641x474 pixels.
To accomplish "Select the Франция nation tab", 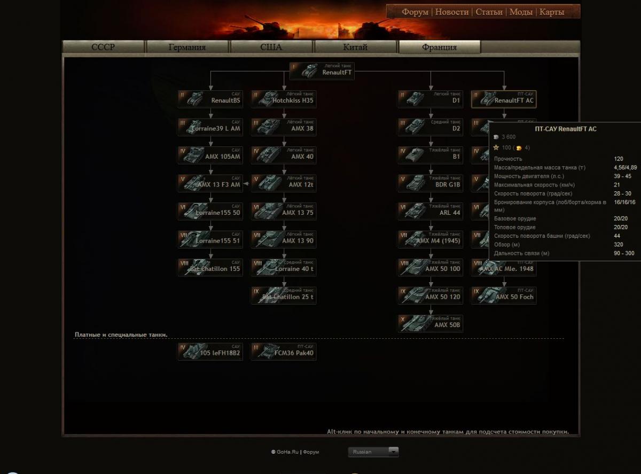I will coord(439,47).
